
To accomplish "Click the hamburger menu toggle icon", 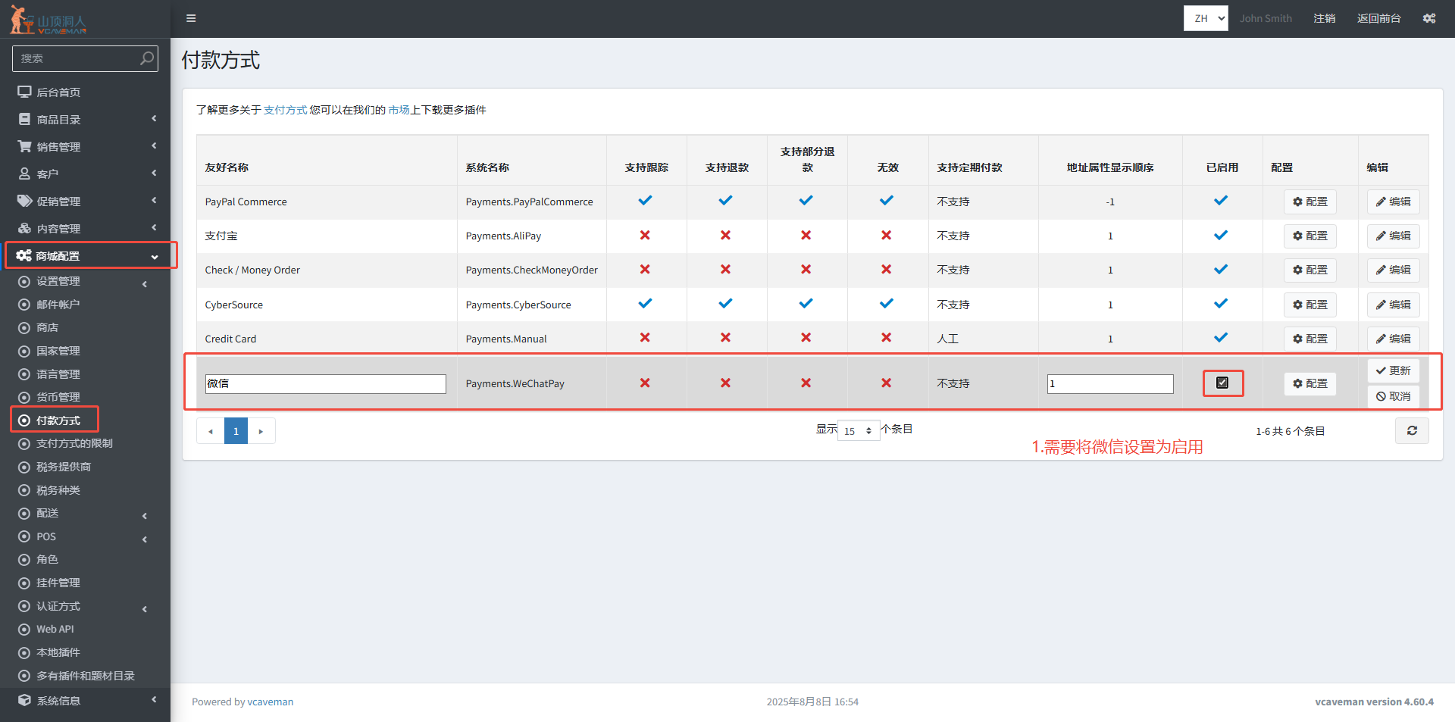I will point(191,18).
